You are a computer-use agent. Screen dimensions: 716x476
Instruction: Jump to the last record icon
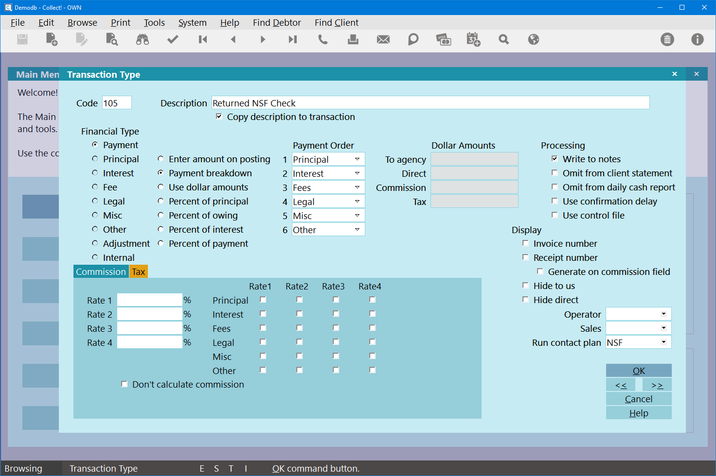coord(292,39)
